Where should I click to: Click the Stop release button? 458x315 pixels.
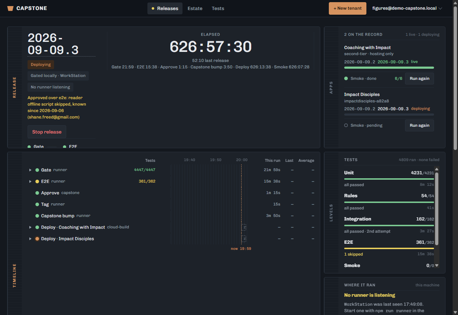click(47, 132)
